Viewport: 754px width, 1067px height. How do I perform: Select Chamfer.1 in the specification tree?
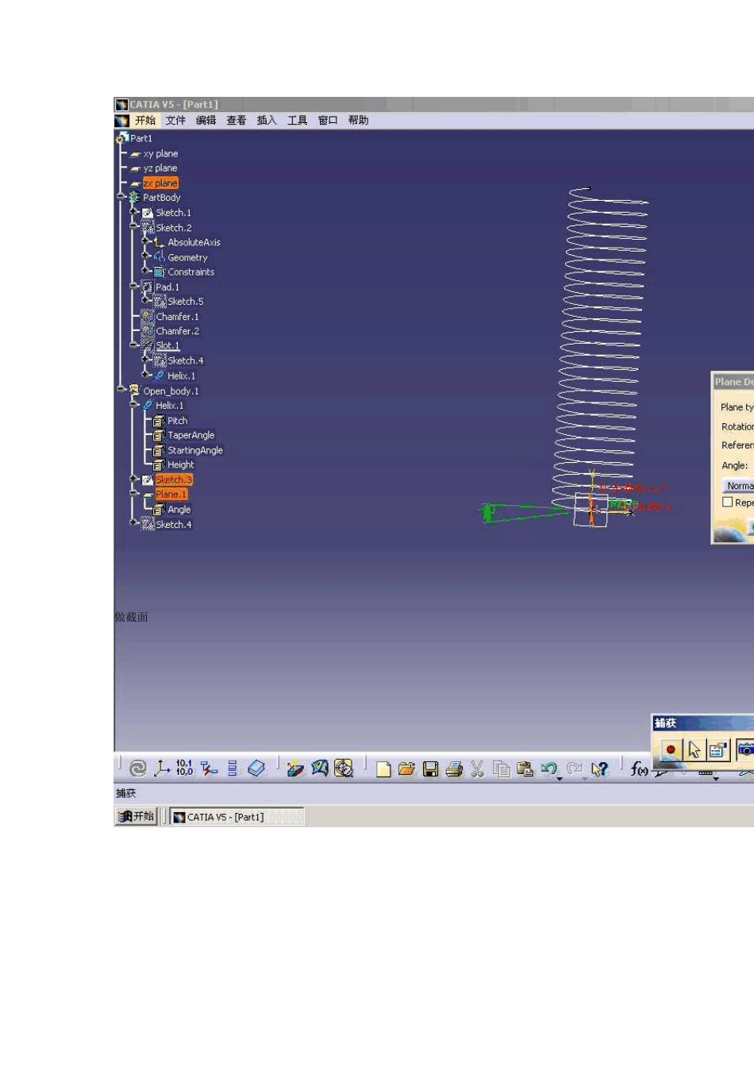[x=177, y=317]
